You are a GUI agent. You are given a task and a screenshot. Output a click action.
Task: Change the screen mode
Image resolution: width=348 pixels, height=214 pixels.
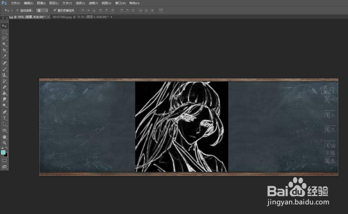5,167
